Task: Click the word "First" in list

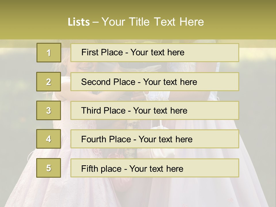Action: point(89,52)
